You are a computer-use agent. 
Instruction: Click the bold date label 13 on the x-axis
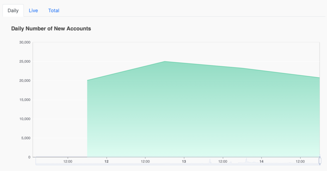click(184, 161)
